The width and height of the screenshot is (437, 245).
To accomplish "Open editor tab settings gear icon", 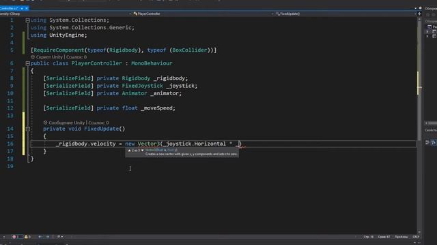I will click(420, 8).
